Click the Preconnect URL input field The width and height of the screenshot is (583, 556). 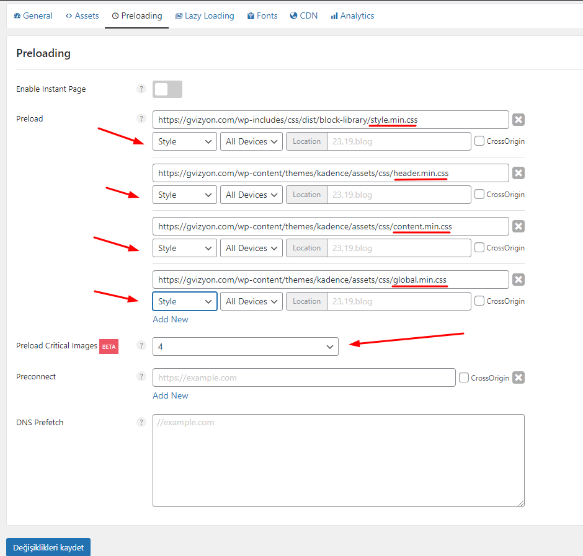click(304, 377)
